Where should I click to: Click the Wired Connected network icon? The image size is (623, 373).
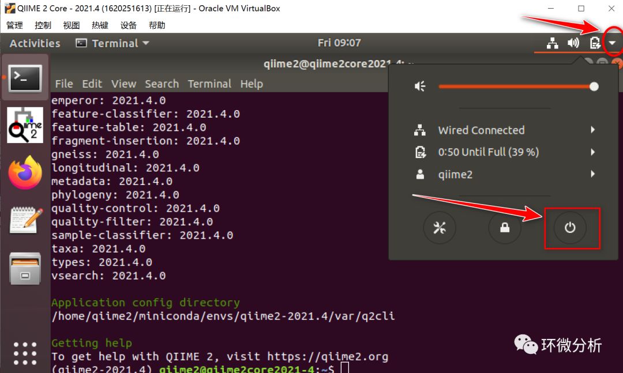[x=420, y=130]
